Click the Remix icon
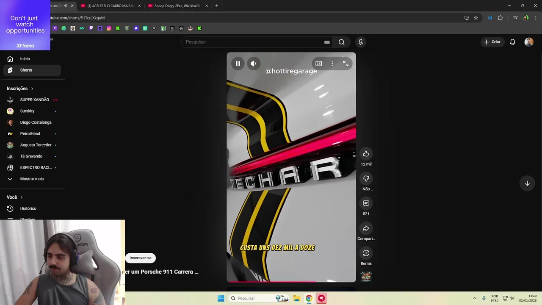Image resolution: width=542 pixels, height=305 pixels. tap(366, 253)
